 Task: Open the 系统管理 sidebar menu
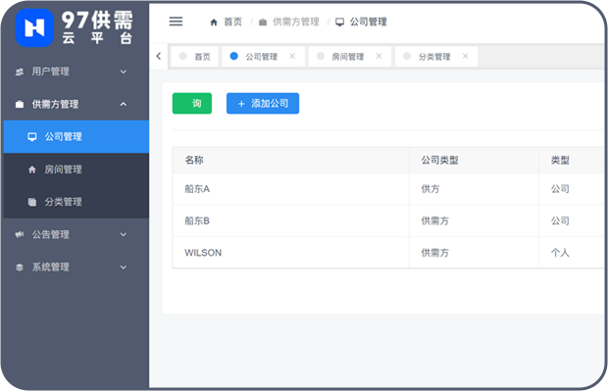click(x=76, y=267)
